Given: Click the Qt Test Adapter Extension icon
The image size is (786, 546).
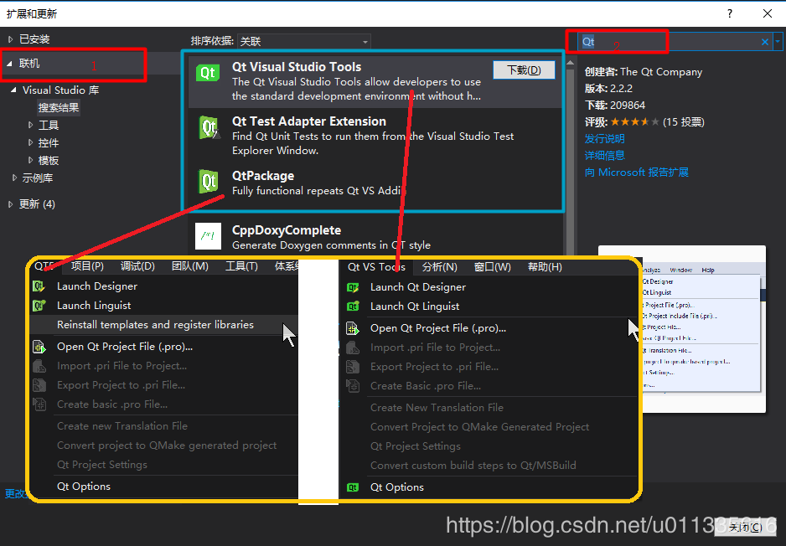Looking at the screenshot, I should (x=208, y=127).
